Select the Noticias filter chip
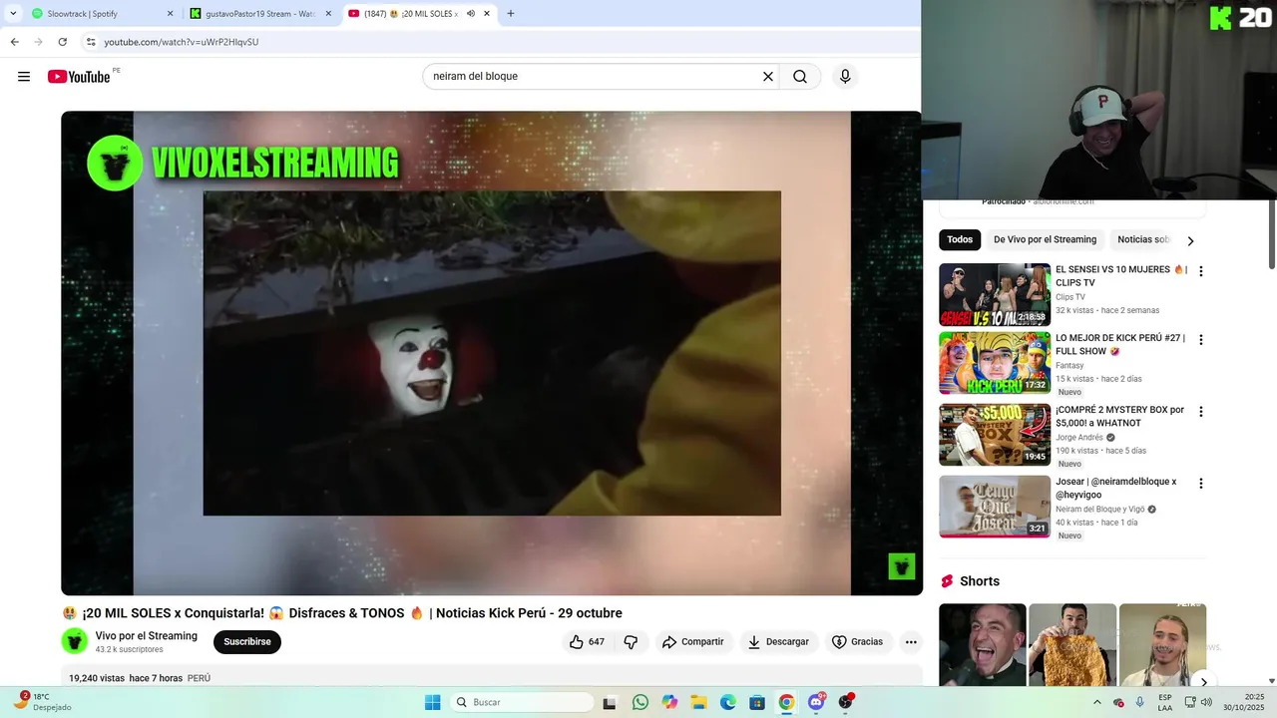Screen dimensions: 1277x718 coord(1143,239)
